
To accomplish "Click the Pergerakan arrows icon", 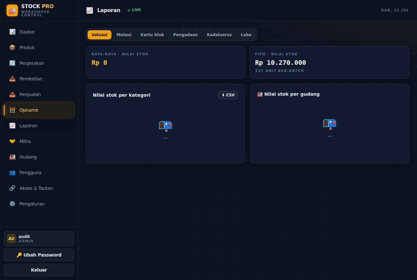I will pyautogui.click(x=12, y=63).
